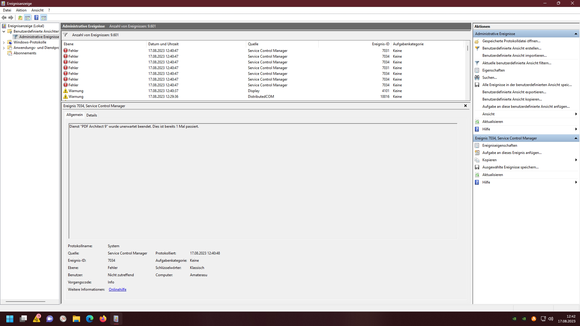
Task: Collapse the Administrative Ereignisse actions section
Action: click(x=576, y=34)
